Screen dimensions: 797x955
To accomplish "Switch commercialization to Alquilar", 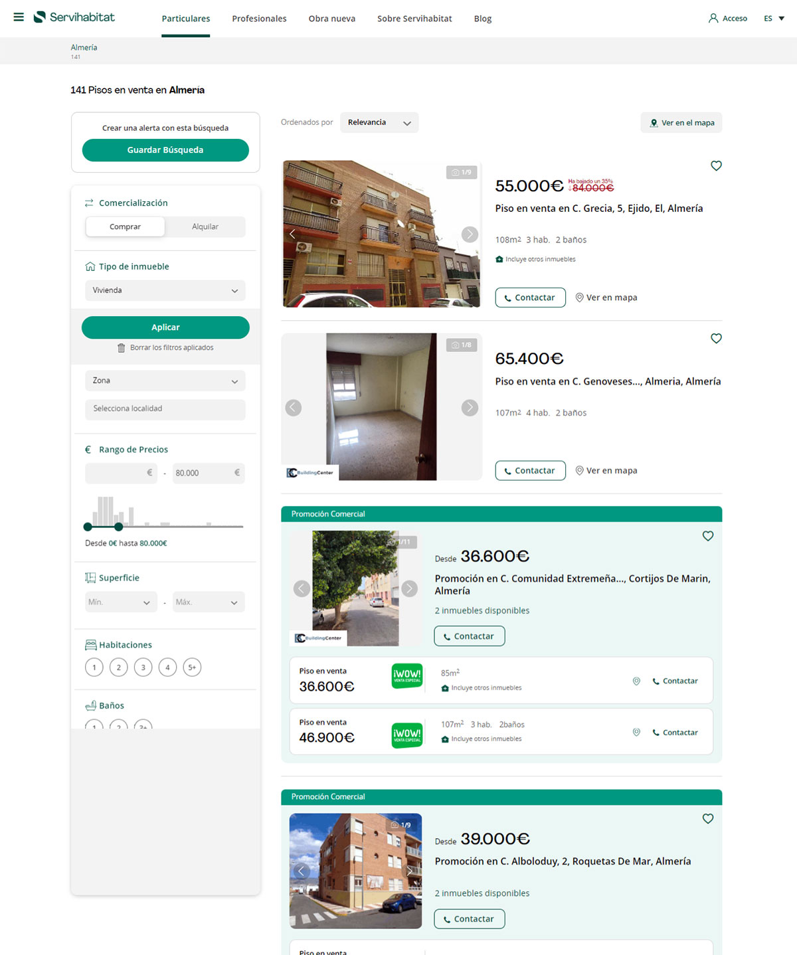I will coord(205,226).
